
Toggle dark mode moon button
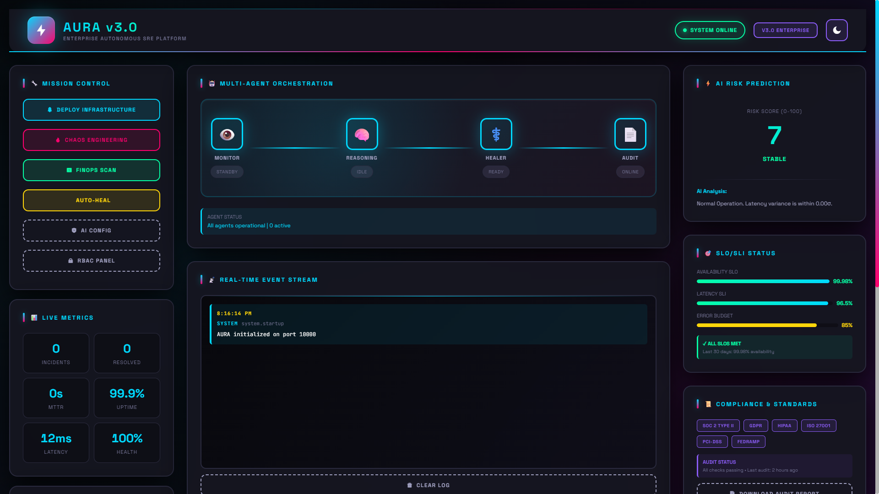click(836, 30)
